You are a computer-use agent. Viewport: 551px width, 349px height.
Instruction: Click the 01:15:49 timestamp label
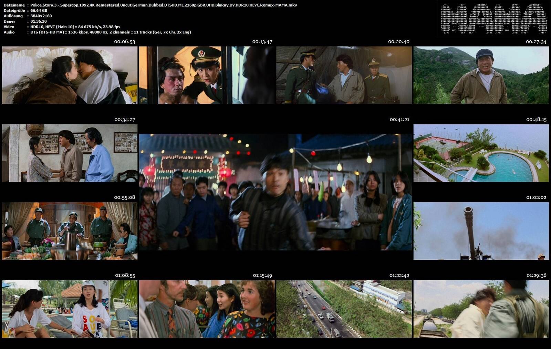click(x=262, y=276)
